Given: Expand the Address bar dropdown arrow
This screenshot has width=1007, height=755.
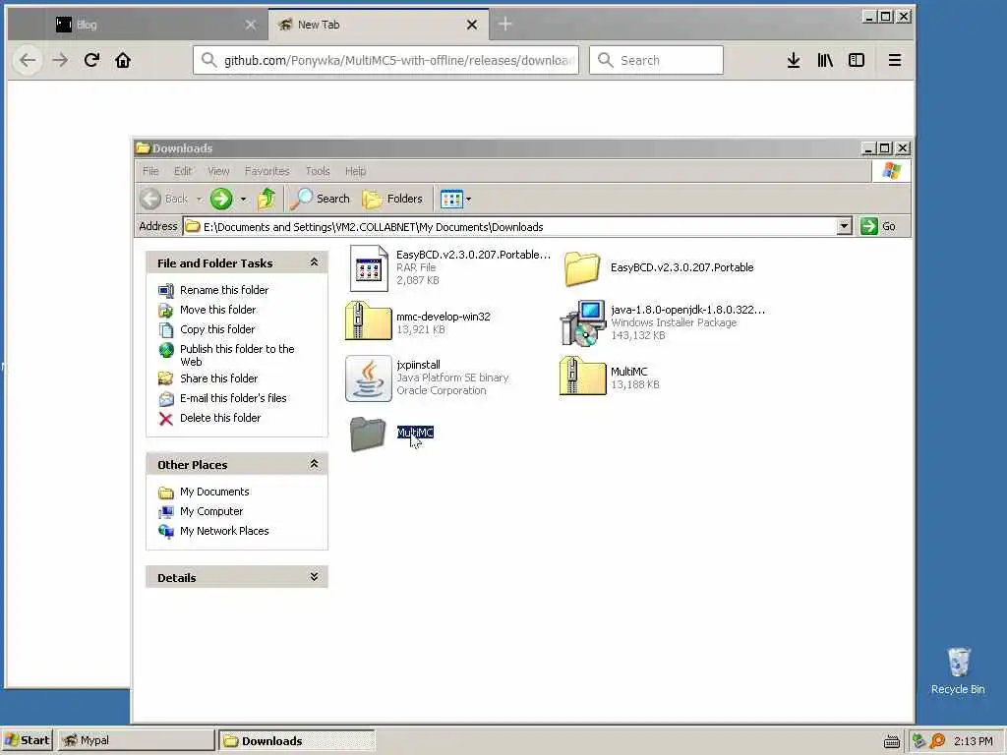Looking at the screenshot, I should point(845,226).
